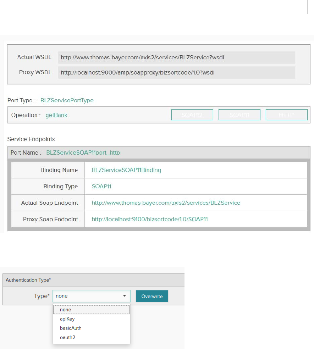Click the Authentication Type panel header

(x=28, y=280)
